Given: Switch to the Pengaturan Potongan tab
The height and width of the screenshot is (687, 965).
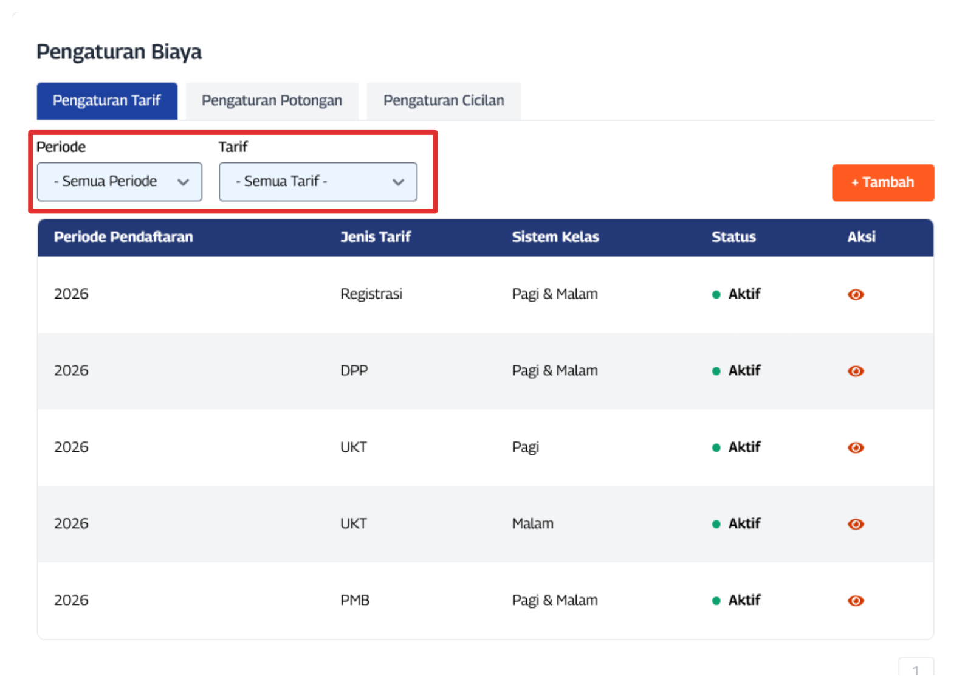Looking at the screenshot, I should pyautogui.click(x=272, y=101).
